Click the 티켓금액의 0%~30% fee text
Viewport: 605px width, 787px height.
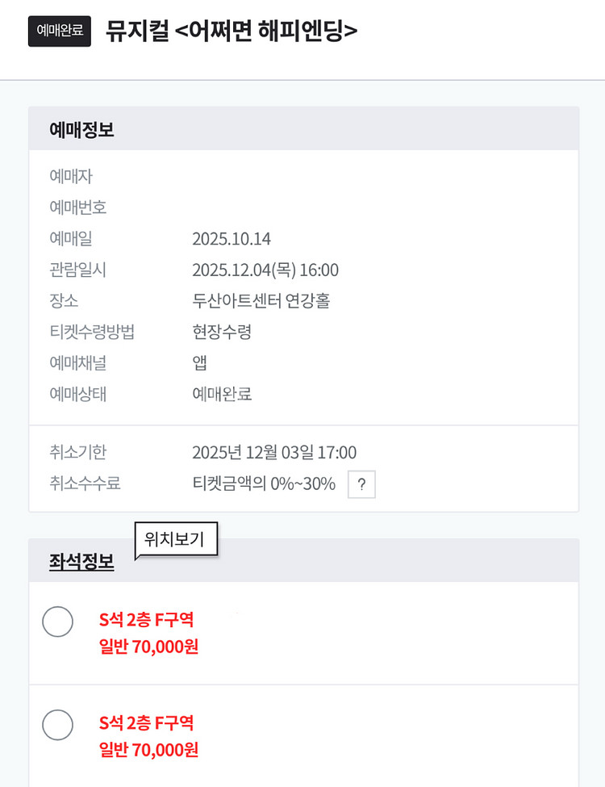tap(264, 484)
